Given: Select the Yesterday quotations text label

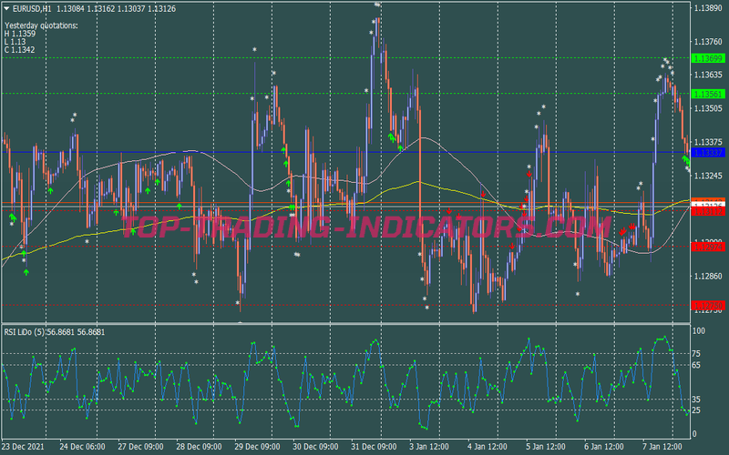Looking at the screenshot, I should pyautogui.click(x=41, y=25).
